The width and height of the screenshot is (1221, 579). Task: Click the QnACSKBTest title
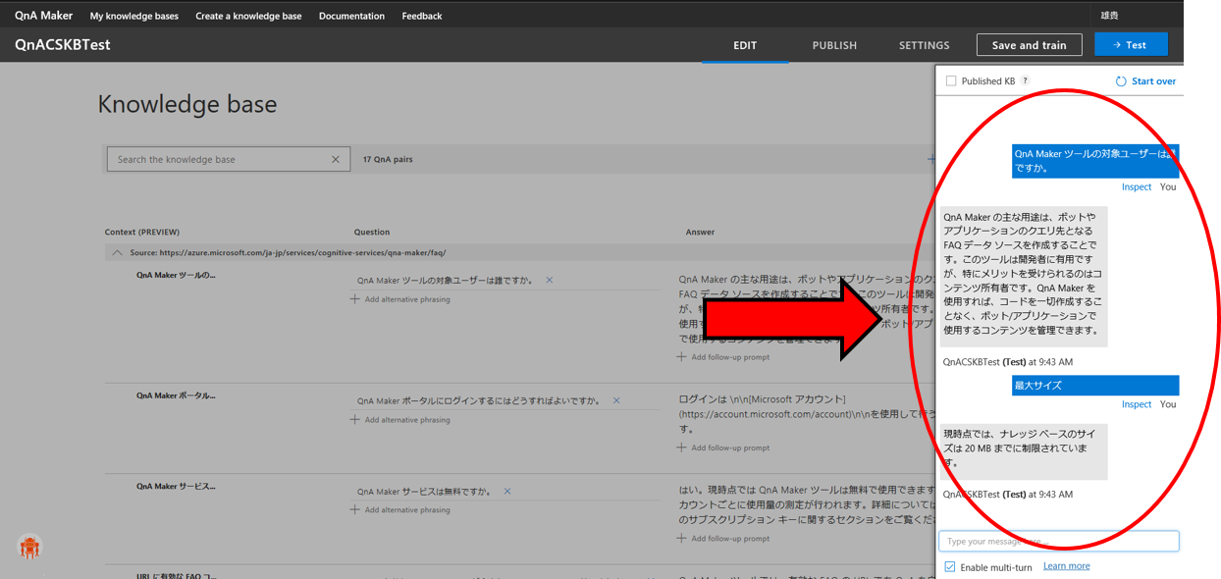pos(62,45)
